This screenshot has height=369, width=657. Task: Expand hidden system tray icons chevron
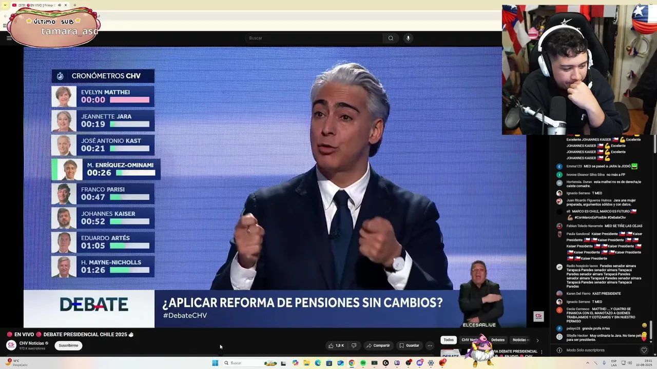tap(588, 363)
